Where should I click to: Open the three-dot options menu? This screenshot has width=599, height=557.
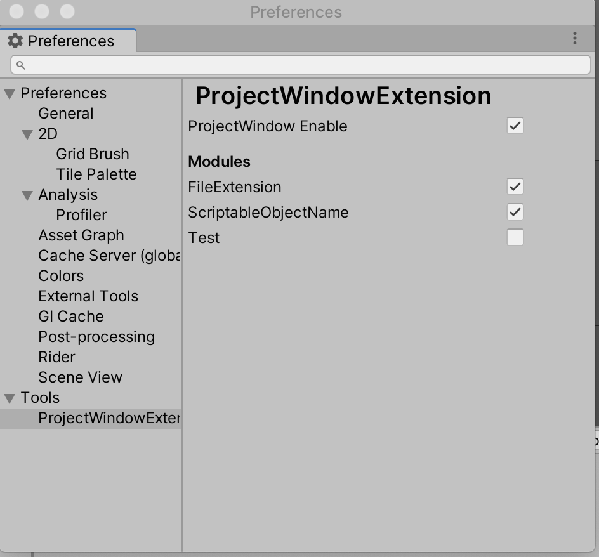[574, 38]
